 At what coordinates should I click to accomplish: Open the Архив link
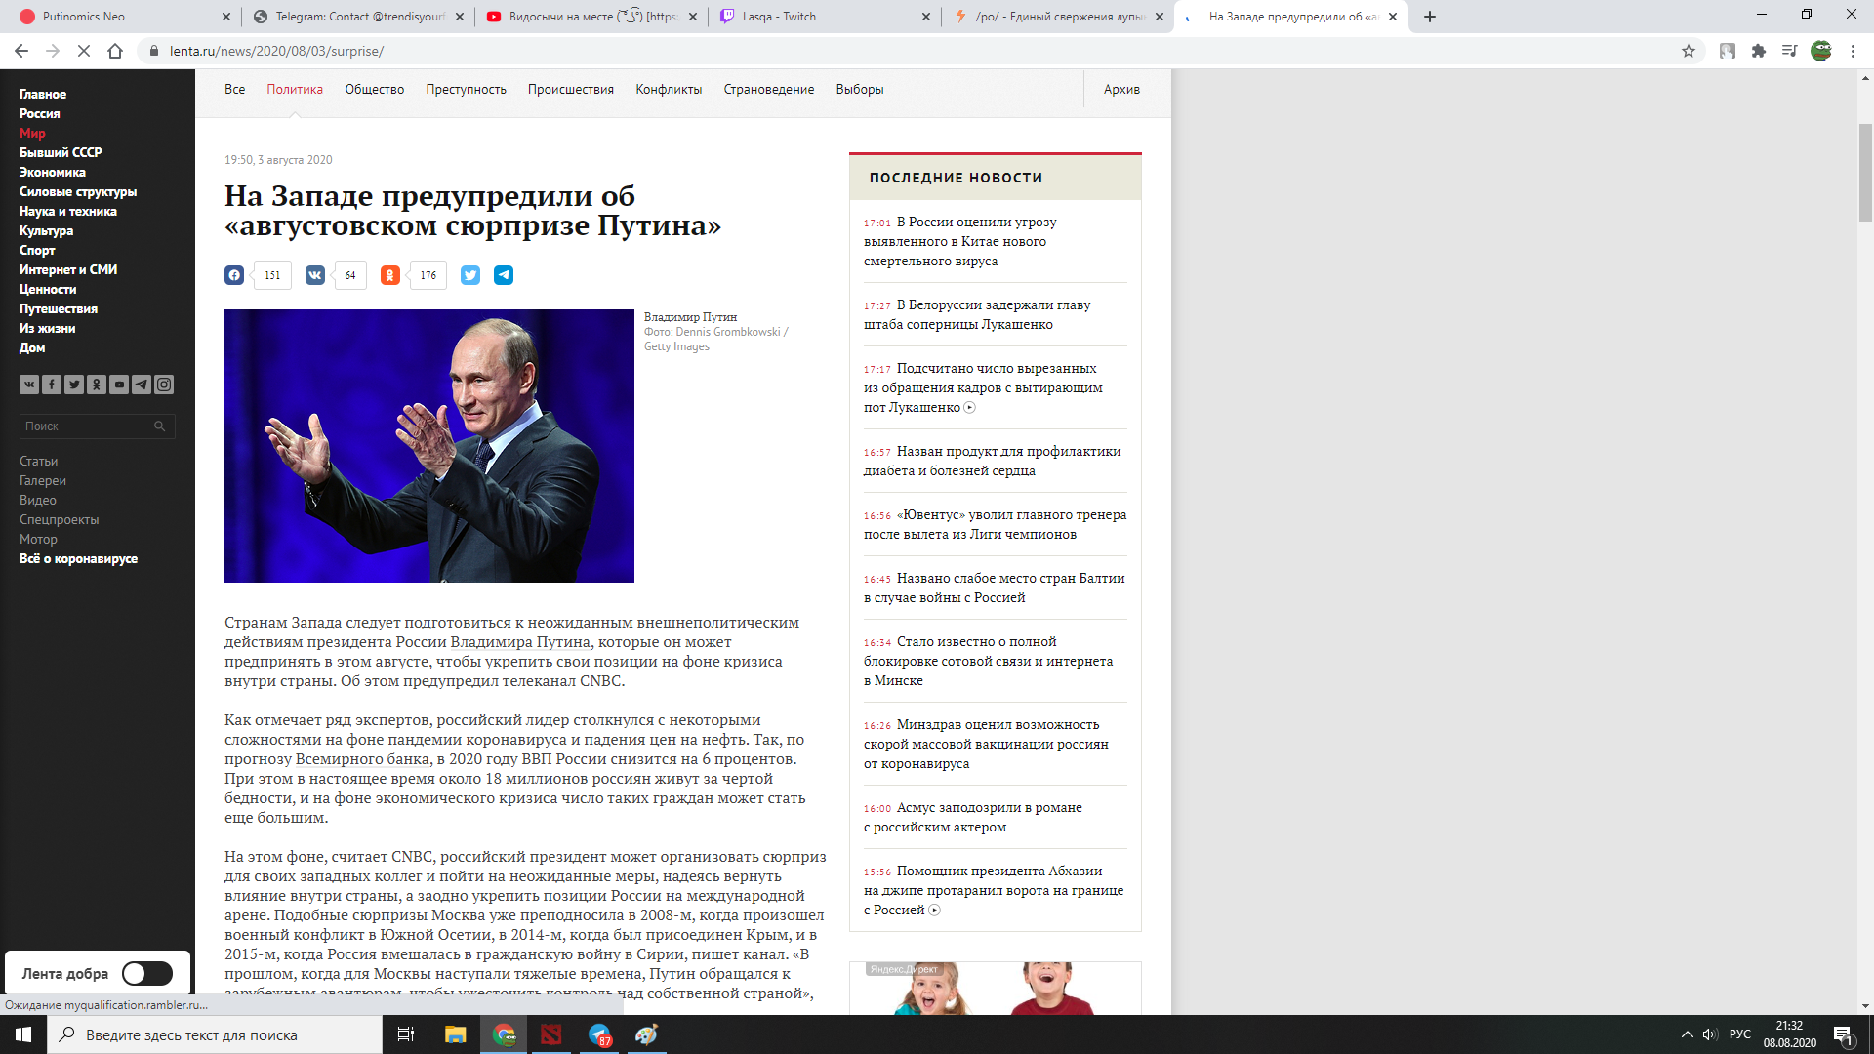coord(1121,89)
